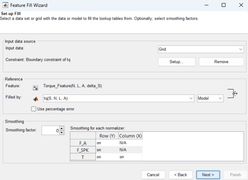Increase the Smoothing factor with the up arrow

pyautogui.click(x=62, y=128)
